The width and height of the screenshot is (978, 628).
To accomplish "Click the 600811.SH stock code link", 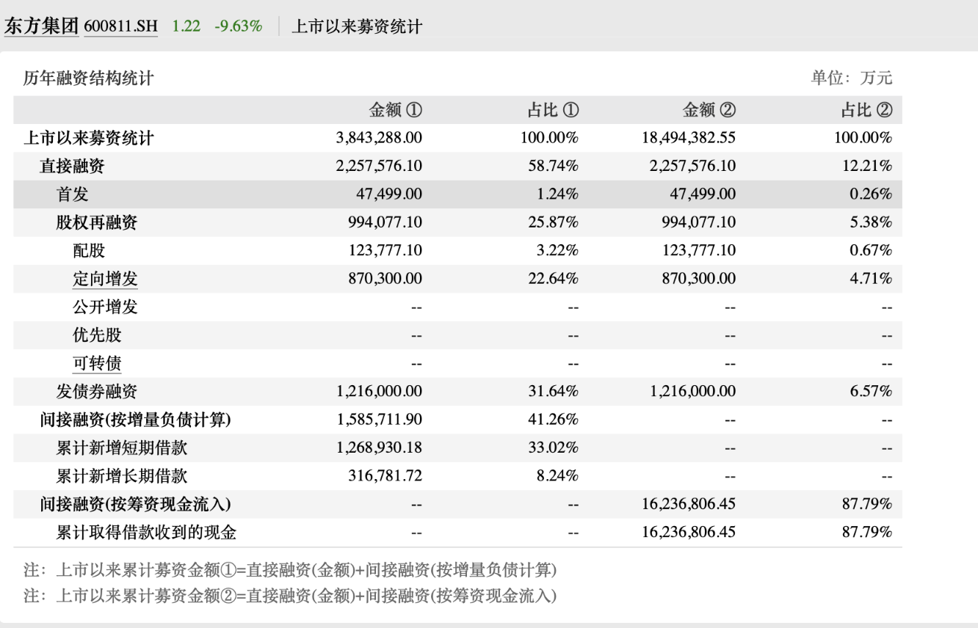I will (120, 26).
